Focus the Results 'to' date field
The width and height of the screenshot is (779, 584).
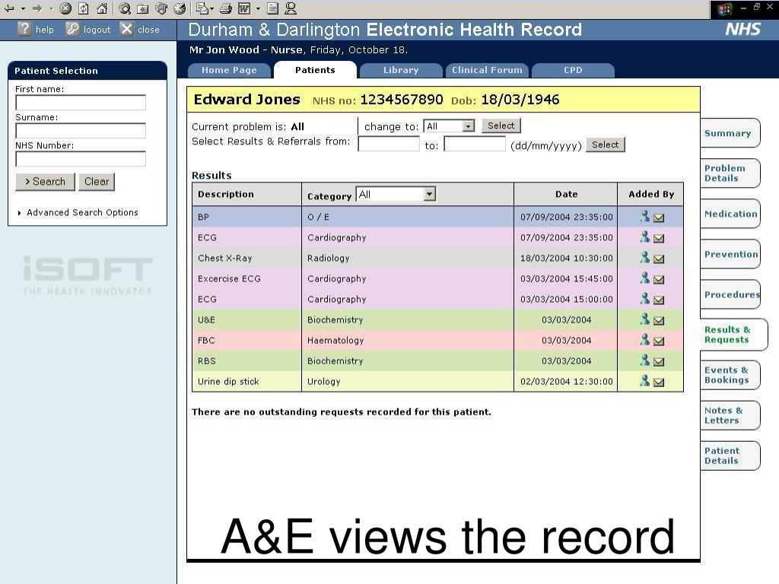475,144
